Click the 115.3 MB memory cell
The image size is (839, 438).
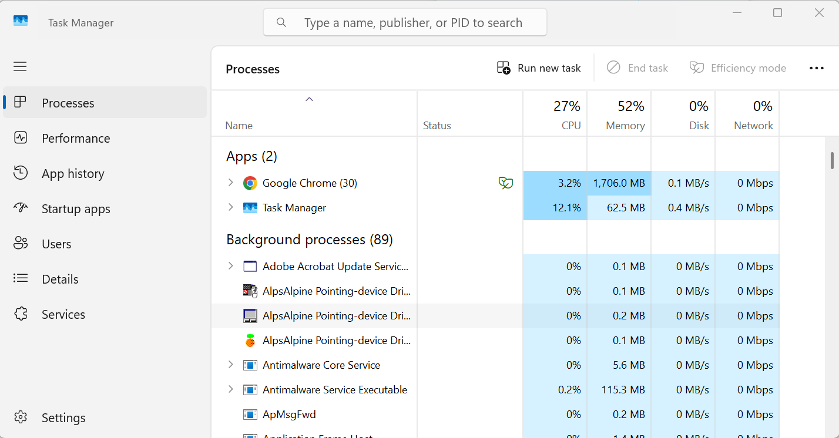click(619, 390)
